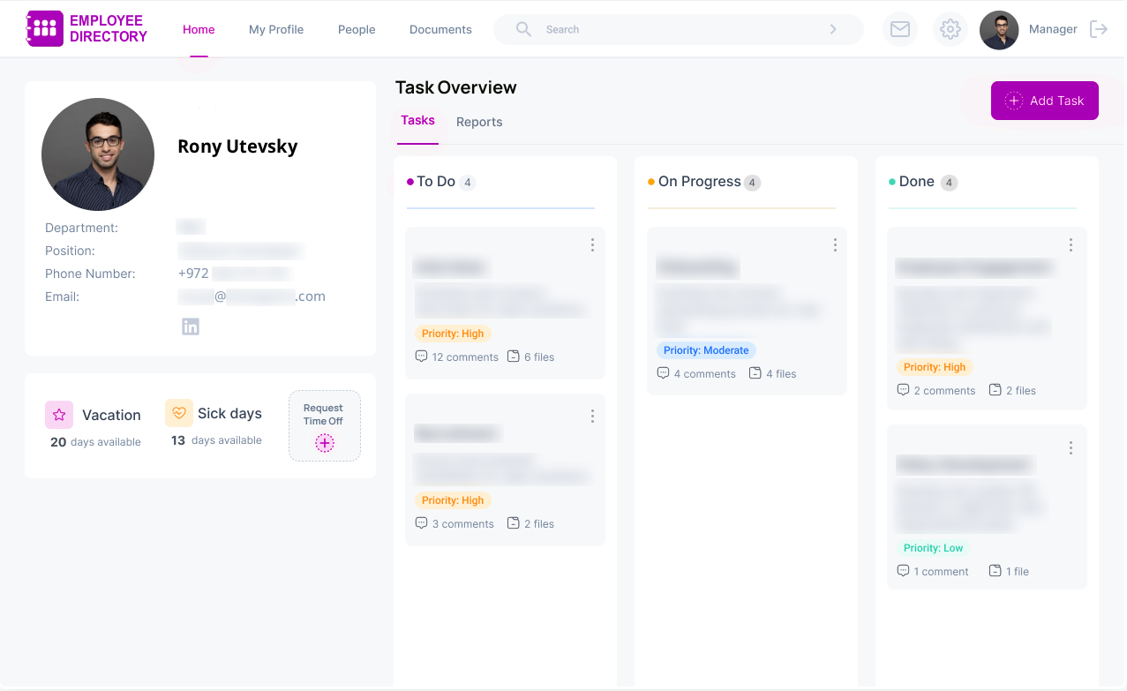Click the search magnifier icon
The height and width of the screenshot is (691, 1127).
pyautogui.click(x=522, y=29)
